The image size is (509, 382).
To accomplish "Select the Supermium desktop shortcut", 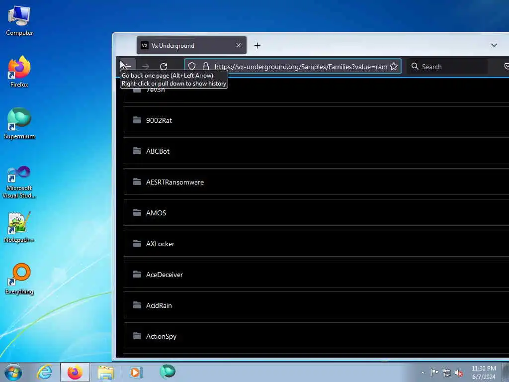I will click(19, 123).
